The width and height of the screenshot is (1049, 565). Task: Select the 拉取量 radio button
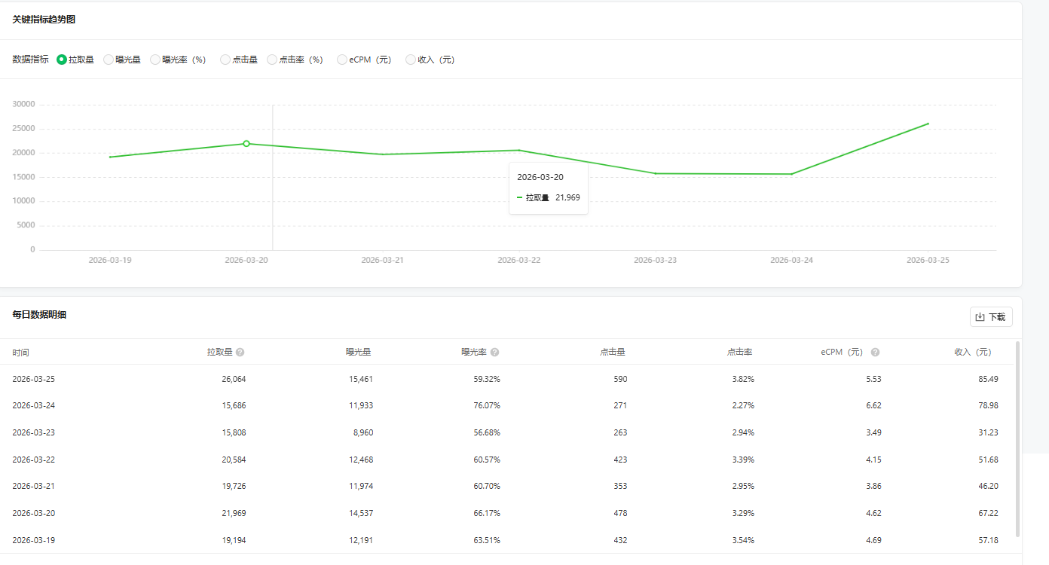(x=62, y=60)
